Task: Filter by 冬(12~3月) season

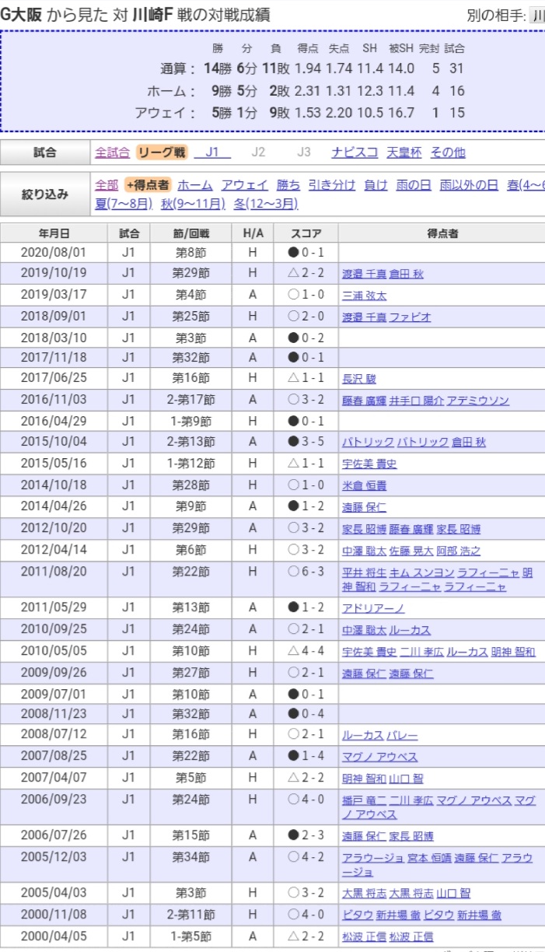Action: pyautogui.click(x=265, y=204)
